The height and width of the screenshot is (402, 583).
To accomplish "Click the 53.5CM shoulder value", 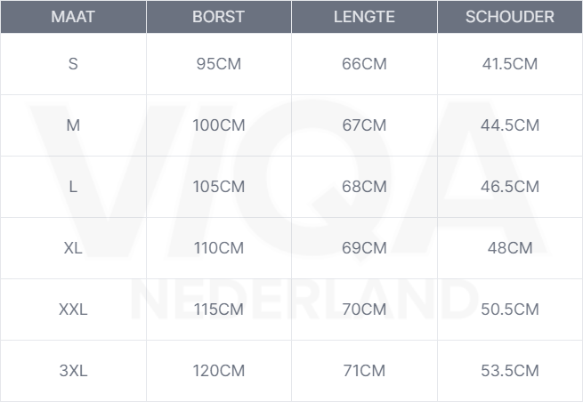I will (x=509, y=371).
